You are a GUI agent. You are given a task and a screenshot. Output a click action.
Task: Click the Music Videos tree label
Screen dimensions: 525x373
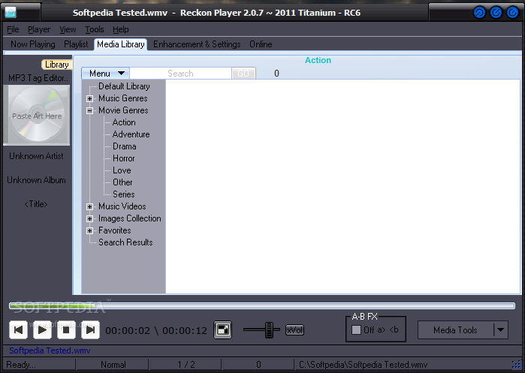(x=122, y=206)
